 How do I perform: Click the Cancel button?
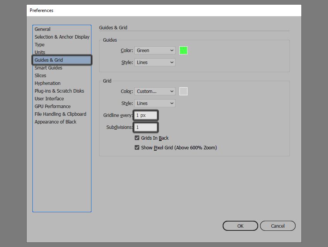pos(277,226)
